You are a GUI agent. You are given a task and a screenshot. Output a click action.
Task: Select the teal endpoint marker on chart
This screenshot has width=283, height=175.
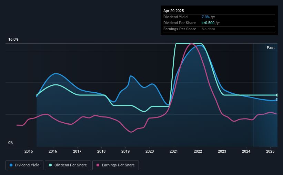[x=277, y=95]
